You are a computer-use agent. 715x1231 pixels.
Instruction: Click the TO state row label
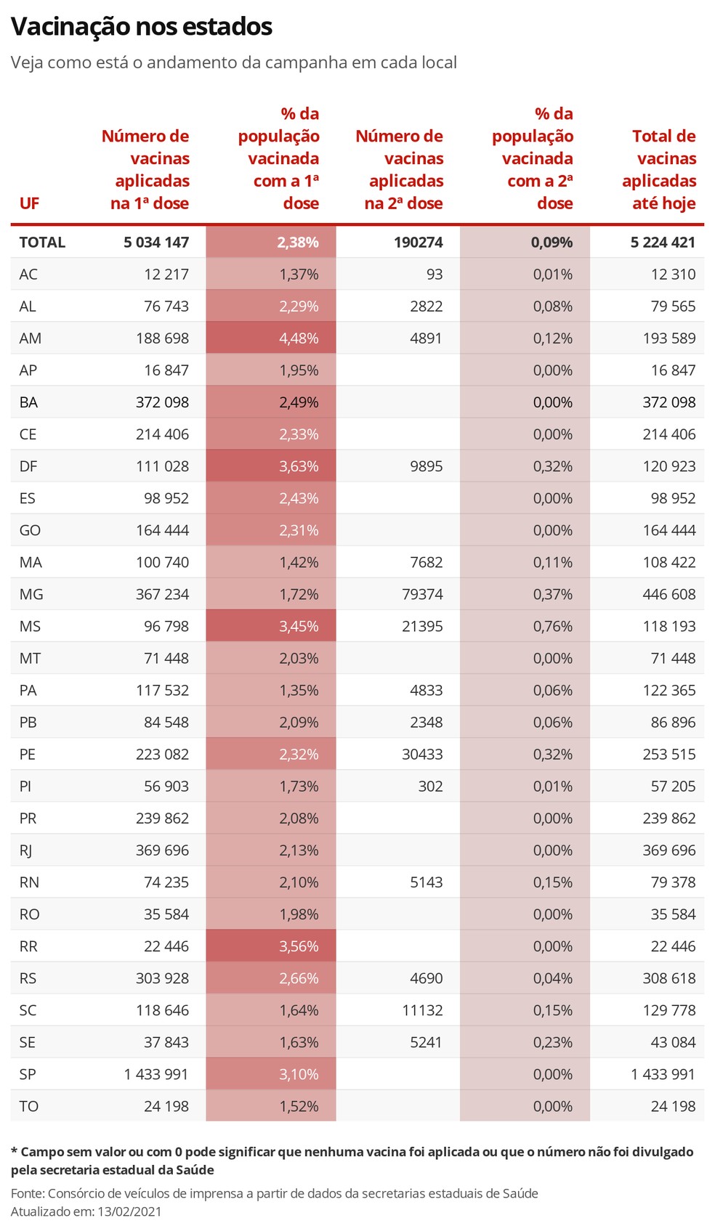(29, 1106)
